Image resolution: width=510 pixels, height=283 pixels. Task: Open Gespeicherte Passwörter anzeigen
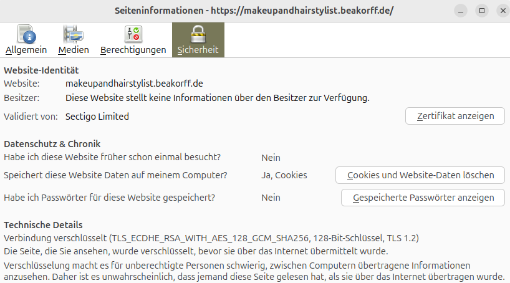pyautogui.click(x=423, y=198)
